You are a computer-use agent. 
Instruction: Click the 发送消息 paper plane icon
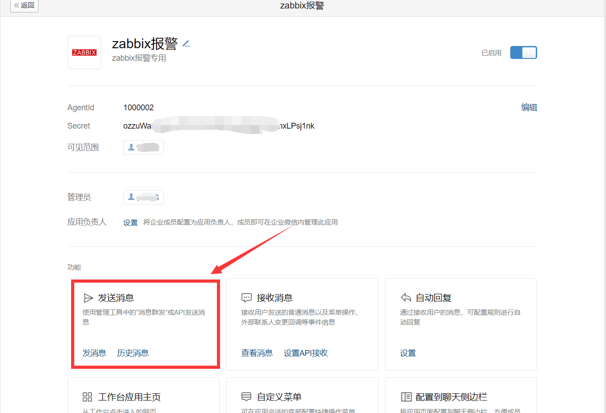tap(88, 298)
